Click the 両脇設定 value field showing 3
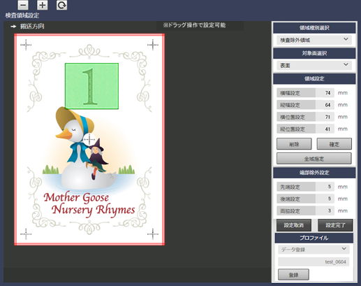Screen dimensions: 361x286 pos(325,210)
